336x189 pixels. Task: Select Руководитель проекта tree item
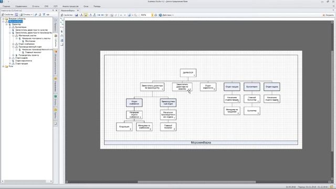coord(29,55)
